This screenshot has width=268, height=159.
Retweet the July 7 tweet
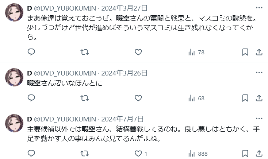click(85, 154)
